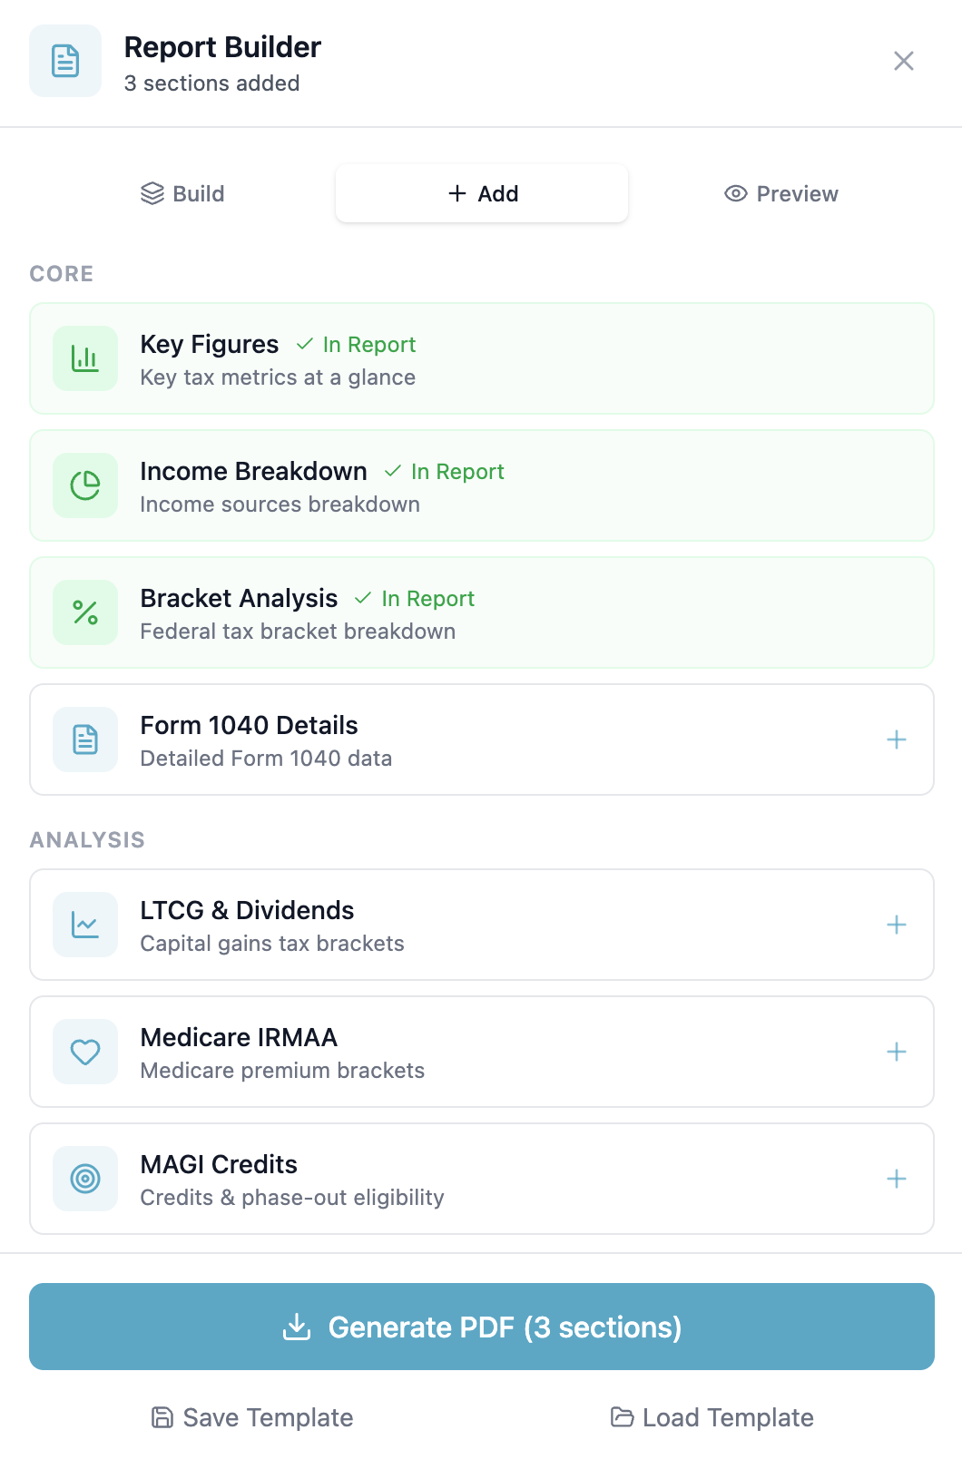This screenshot has height=1479, width=962.
Task: Select the MAGI Credits target icon
Action: [x=83, y=1179]
